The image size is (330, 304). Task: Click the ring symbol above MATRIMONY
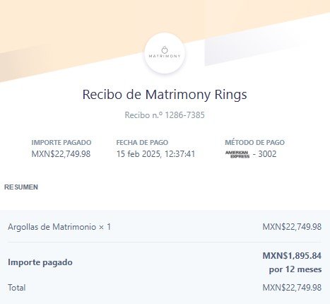point(165,49)
